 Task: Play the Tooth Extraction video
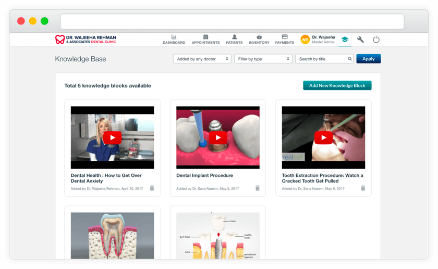pyautogui.click(x=323, y=137)
